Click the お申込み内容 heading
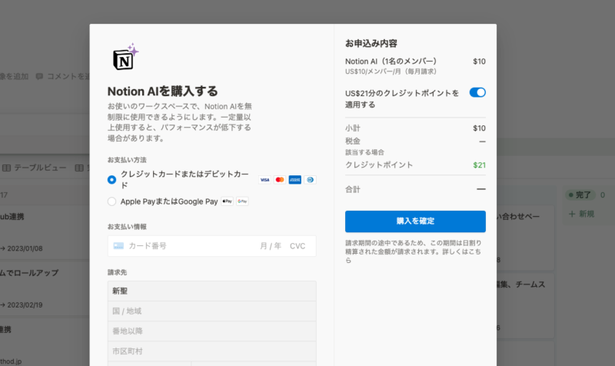Viewport: 615px width, 366px height. pos(371,44)
